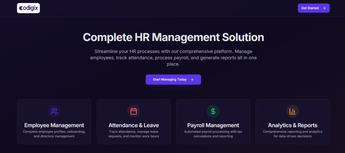Screen dimensions: 345x153
Task: Click the track attendance and leave requests description
Action: pyautogui.click(x=133, y=134)
